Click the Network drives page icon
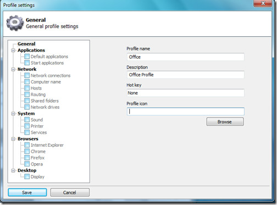This screenshot has height=205, width=277. click(27, 107)
